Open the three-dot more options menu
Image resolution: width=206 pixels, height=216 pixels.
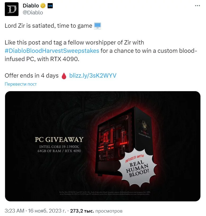[197, 6]
